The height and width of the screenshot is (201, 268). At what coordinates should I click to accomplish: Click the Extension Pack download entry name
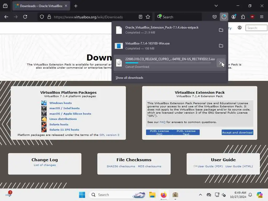162,27
